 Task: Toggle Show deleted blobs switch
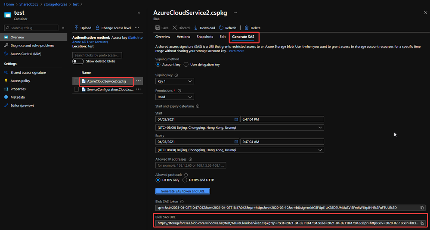point(78,61)
